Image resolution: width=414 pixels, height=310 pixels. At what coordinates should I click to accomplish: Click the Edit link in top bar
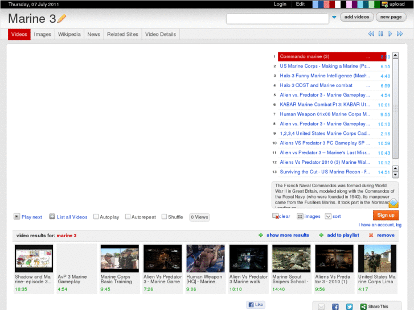300,4
